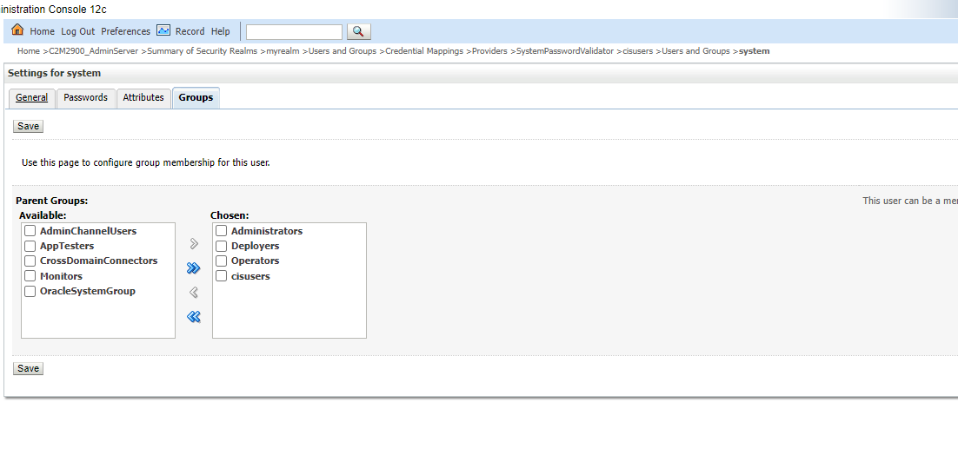This screenshot has width=958, height=462.
Task: Tick OracleSystemGroup checkbox
Action: click(30, 291)
